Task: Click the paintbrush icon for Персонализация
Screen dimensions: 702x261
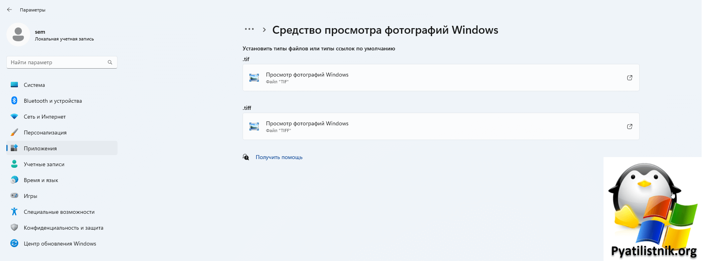Action: click(14, 132)
